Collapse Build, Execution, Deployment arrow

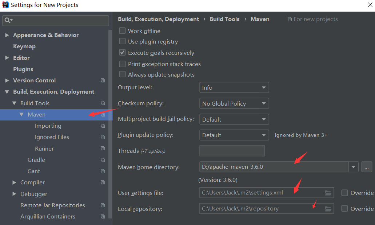click(7, 92)
